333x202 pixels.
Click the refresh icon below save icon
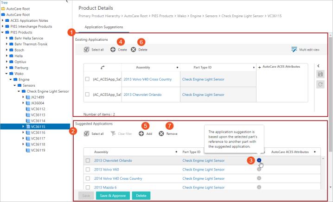coord(320,84)
